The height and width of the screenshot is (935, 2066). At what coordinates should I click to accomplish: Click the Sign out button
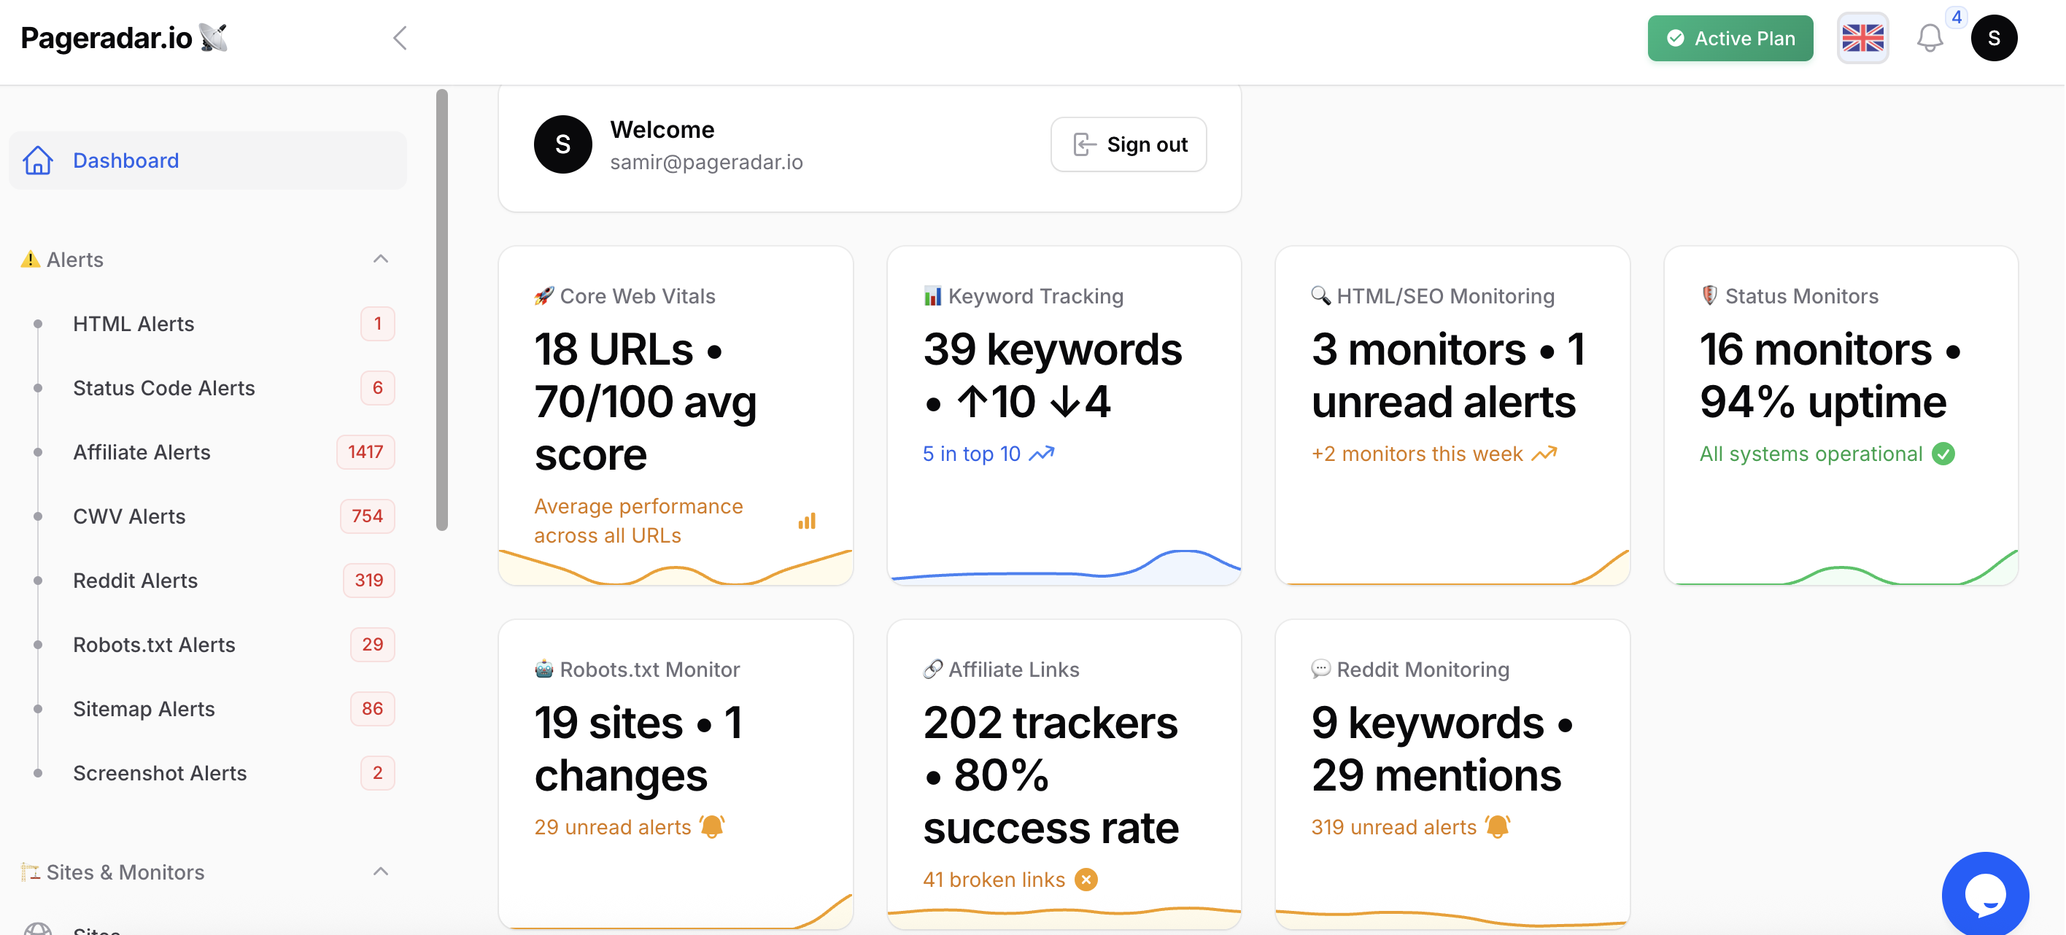point(1128,144)
